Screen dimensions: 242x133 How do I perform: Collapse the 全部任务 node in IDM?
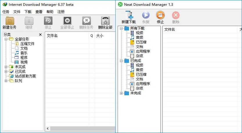click(6, 39)
